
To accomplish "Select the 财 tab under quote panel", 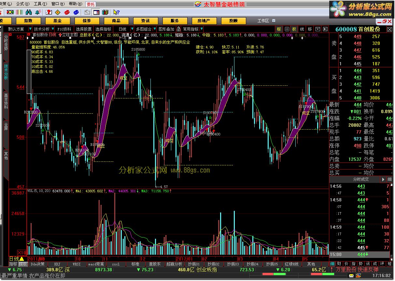I will (x=339, y=264).
